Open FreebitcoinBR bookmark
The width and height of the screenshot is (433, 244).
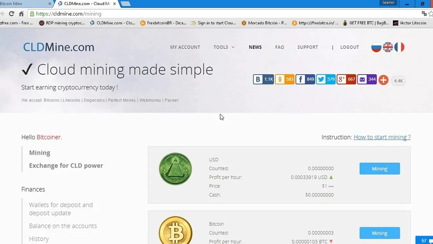pyautogui.click(x=163, y=23)
